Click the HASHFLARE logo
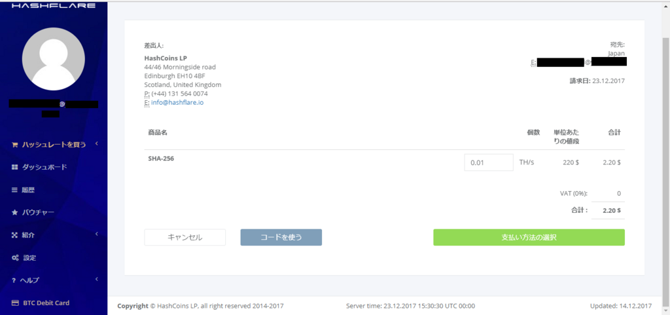 pos(54,5)
